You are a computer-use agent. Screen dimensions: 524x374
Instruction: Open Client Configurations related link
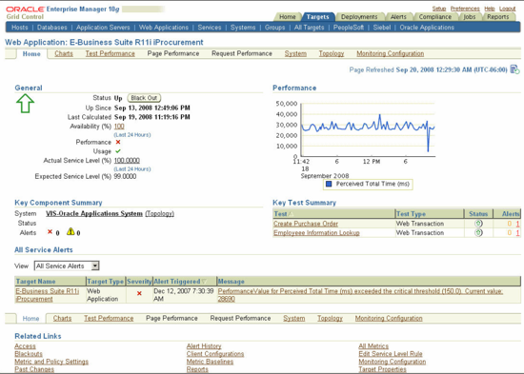click(x=215, y=354)
